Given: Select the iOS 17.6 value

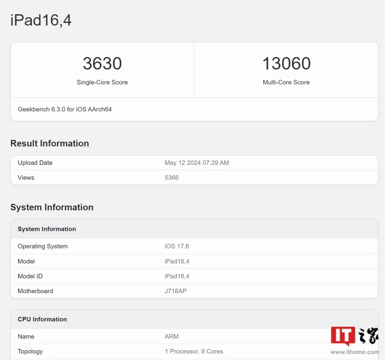Looking at the screenshot, I should (x=177, y=246).
